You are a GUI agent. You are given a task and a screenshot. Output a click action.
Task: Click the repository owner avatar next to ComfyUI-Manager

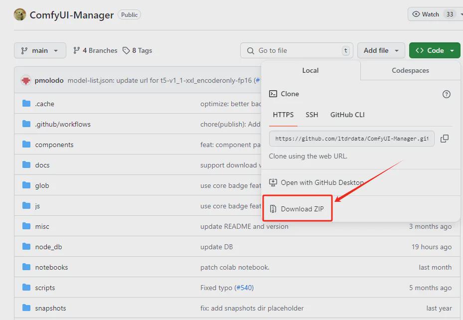pyautogui.click(x=19, y=14)
